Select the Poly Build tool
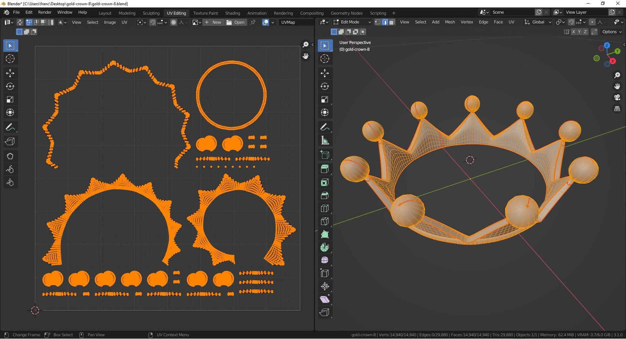Viewport: 626px width, 339px height. (325, 234)
